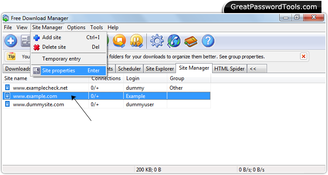328x175 pixels.
Task: Click the site icon beside www.example.com
Action: (x=7, y=96)
